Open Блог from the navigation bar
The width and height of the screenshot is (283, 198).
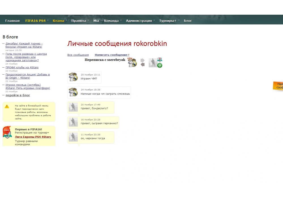pyautogui.click(x=188, y=21)
